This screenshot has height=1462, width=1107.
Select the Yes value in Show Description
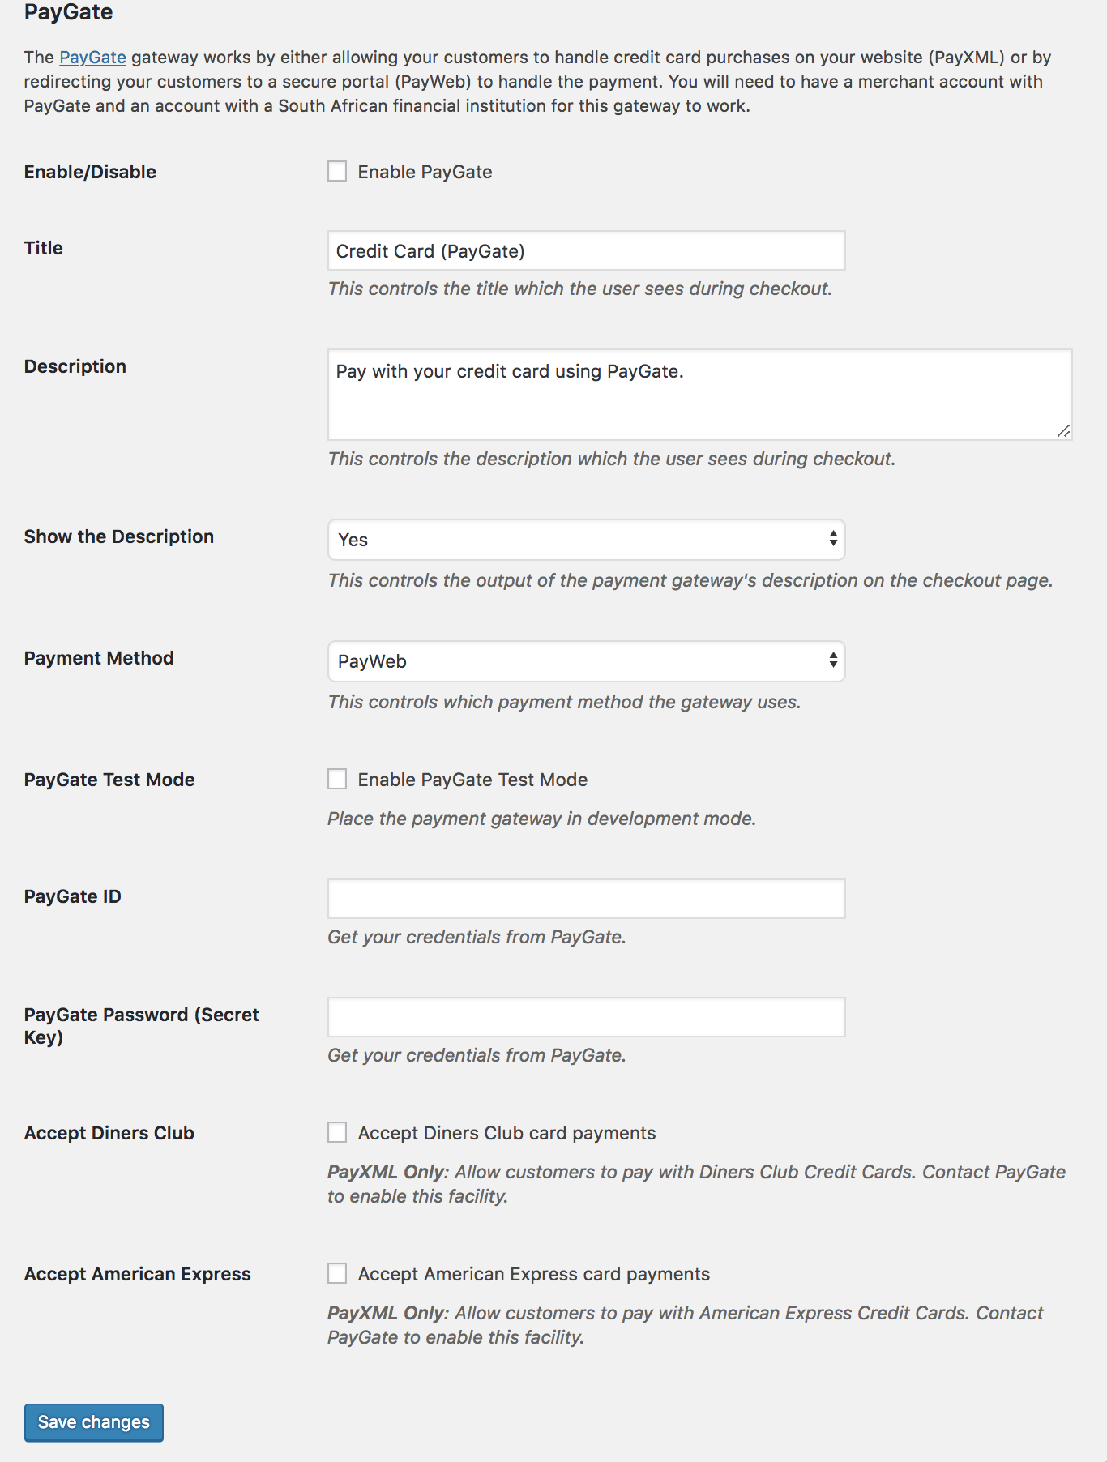point(352,539)
